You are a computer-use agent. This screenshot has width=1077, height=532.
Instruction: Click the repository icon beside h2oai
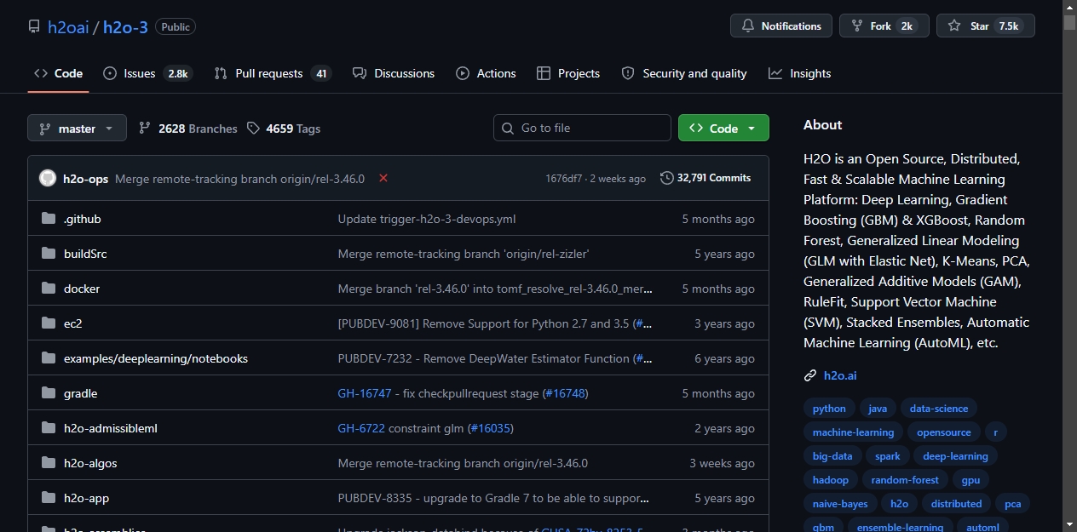33,26
